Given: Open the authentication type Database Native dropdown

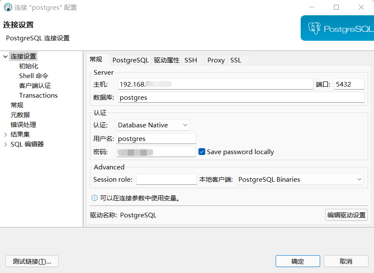Looking at the screenshot, I should point(153,125).
